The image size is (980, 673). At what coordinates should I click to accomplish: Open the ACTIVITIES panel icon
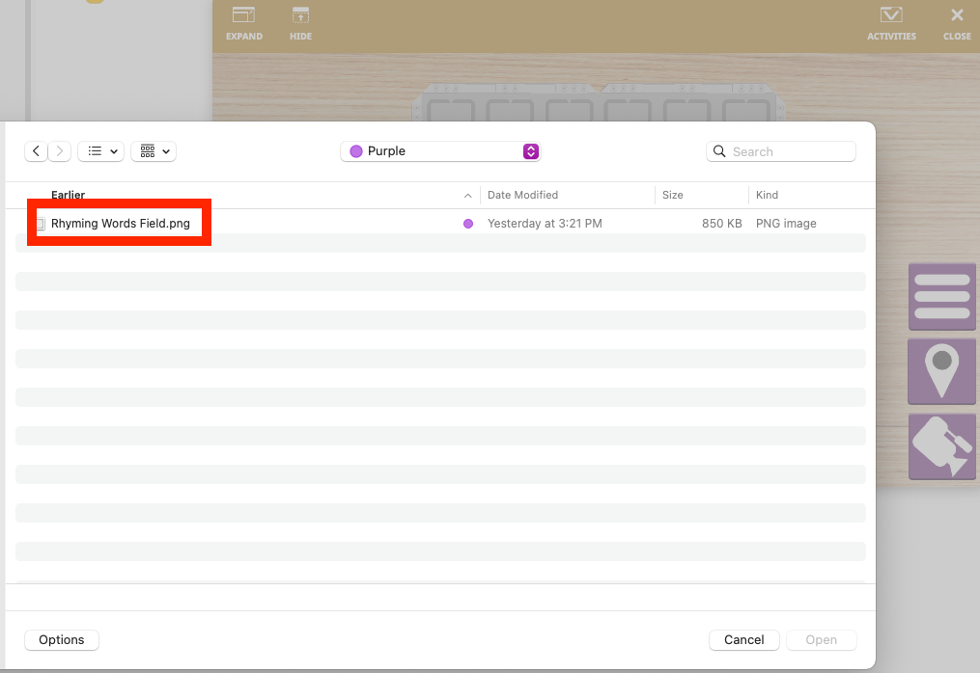point(891,17)
